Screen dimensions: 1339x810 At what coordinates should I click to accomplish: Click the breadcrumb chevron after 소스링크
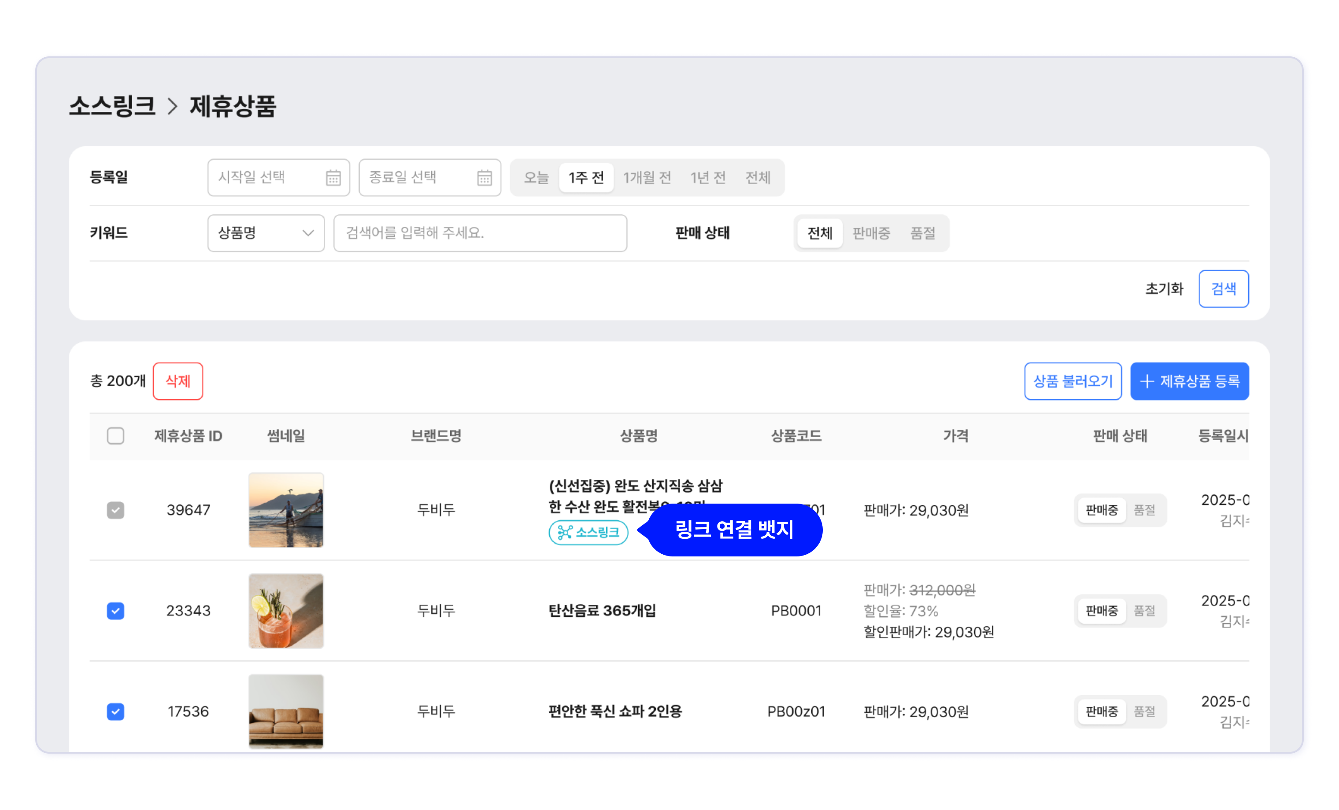172,106
